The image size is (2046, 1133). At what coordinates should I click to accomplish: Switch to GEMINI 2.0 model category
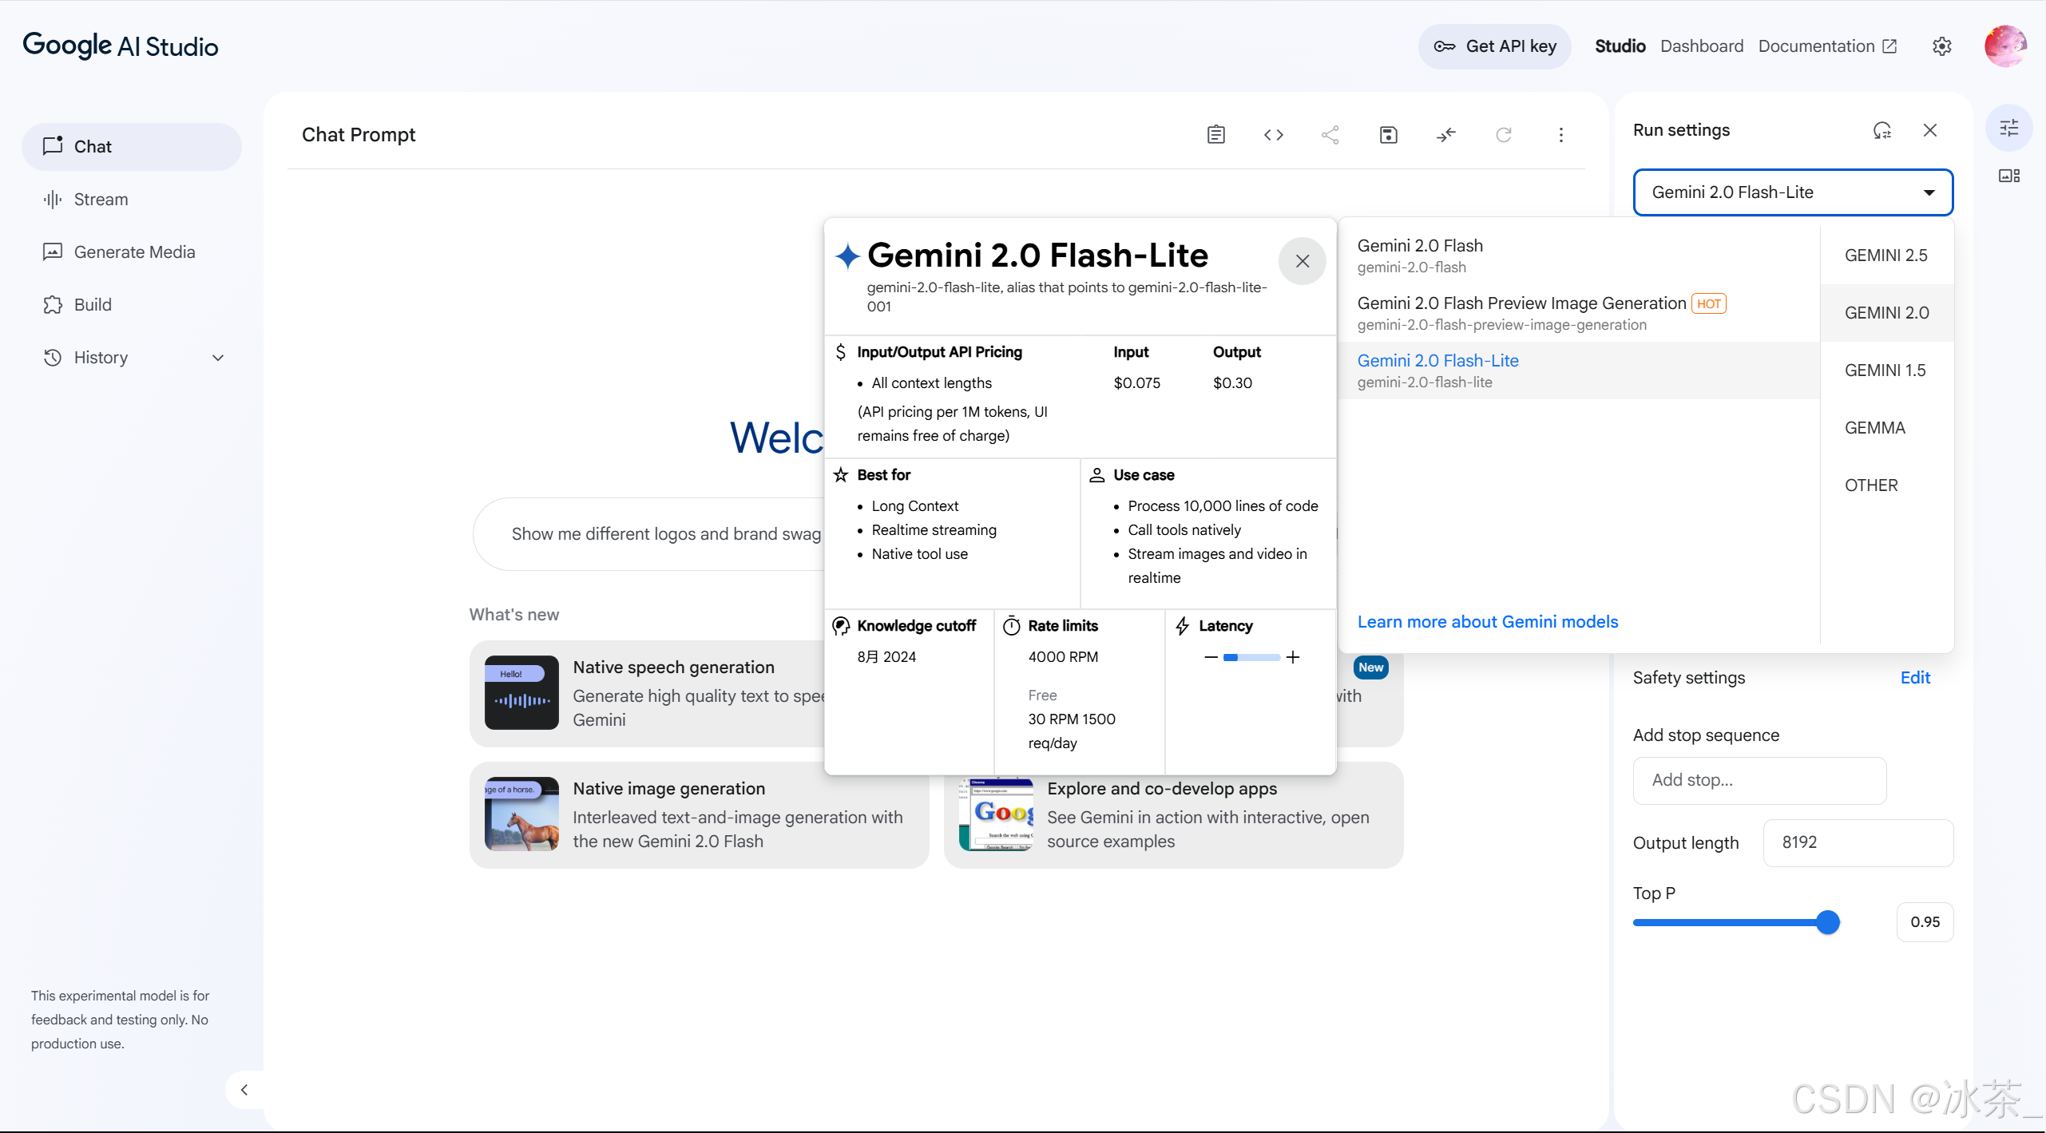[1887, 313]
